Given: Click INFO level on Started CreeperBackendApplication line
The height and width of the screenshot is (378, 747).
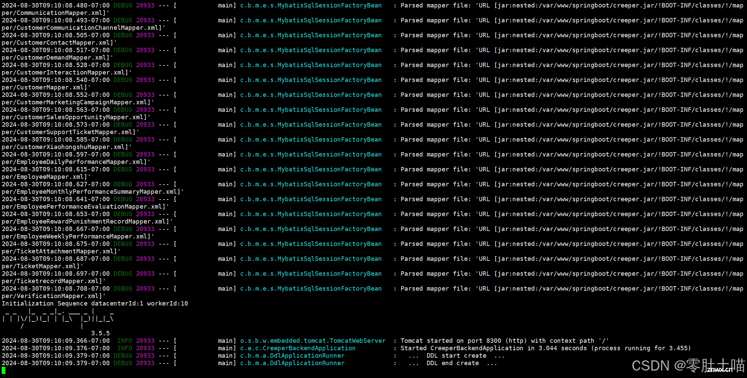Looking at the screenshot, I should (125, 348).
